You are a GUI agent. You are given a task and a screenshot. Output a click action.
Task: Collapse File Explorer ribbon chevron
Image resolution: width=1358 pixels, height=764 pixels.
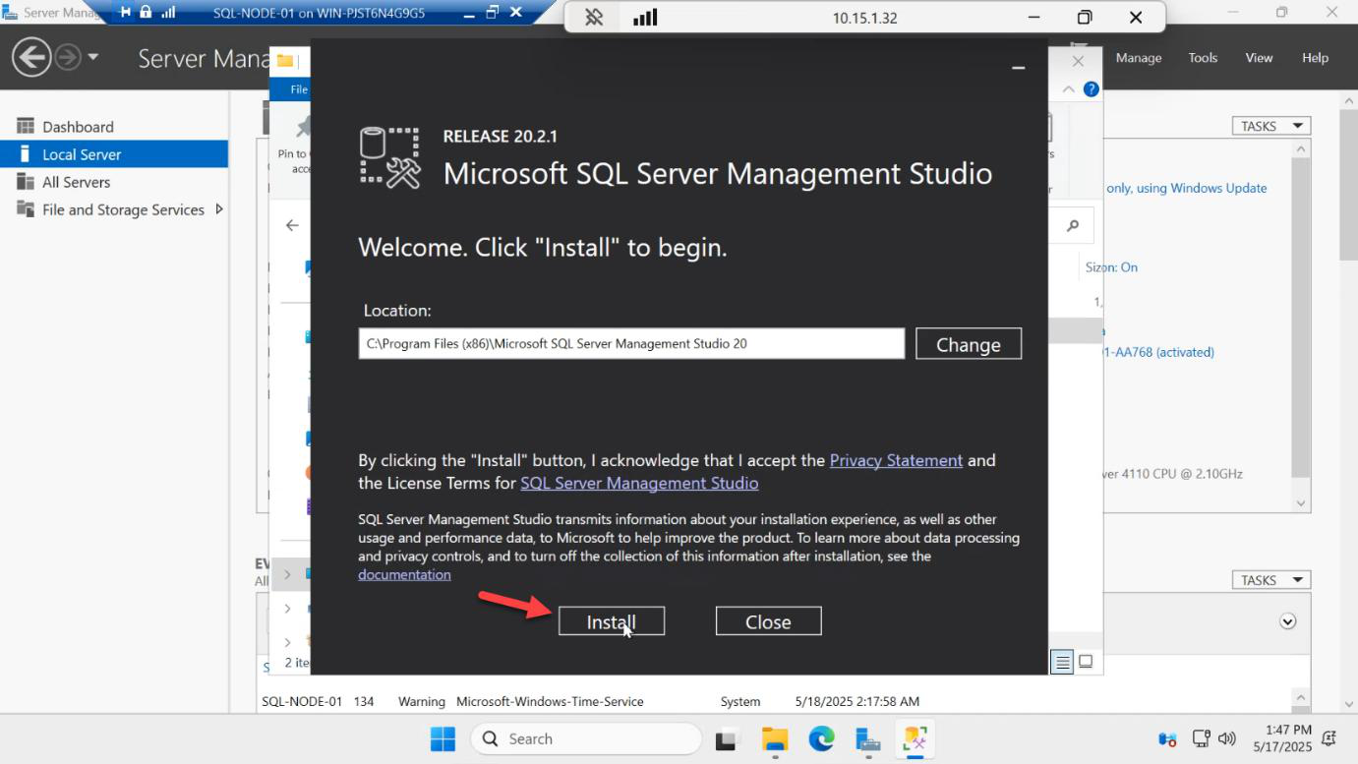(x=1069, y=89)
